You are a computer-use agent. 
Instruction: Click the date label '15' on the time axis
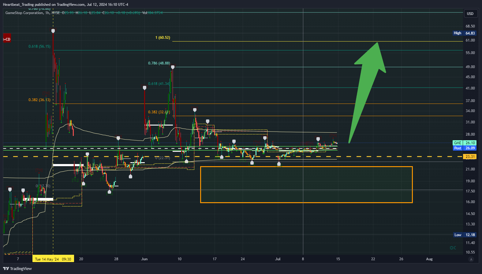[338, 259]
